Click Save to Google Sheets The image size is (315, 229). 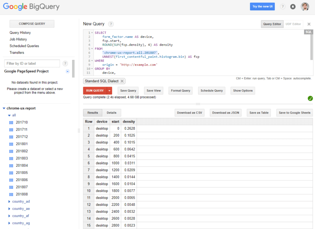[x=295, y=113]
